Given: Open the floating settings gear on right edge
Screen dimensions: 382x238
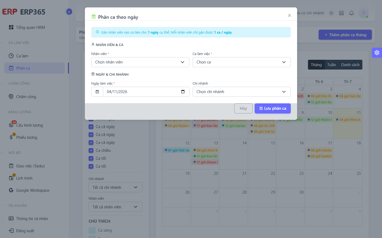Looking at the screenshot, I should [x=377, y=53].
